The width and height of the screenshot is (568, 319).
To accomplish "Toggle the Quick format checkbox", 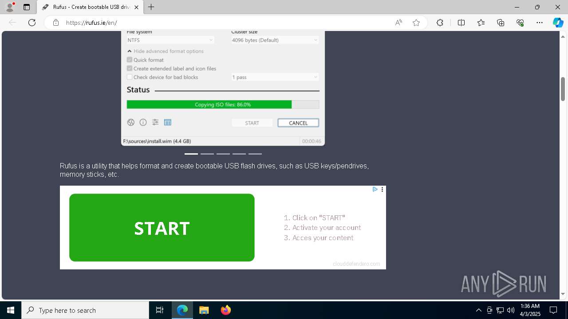I will coord(130,60).
